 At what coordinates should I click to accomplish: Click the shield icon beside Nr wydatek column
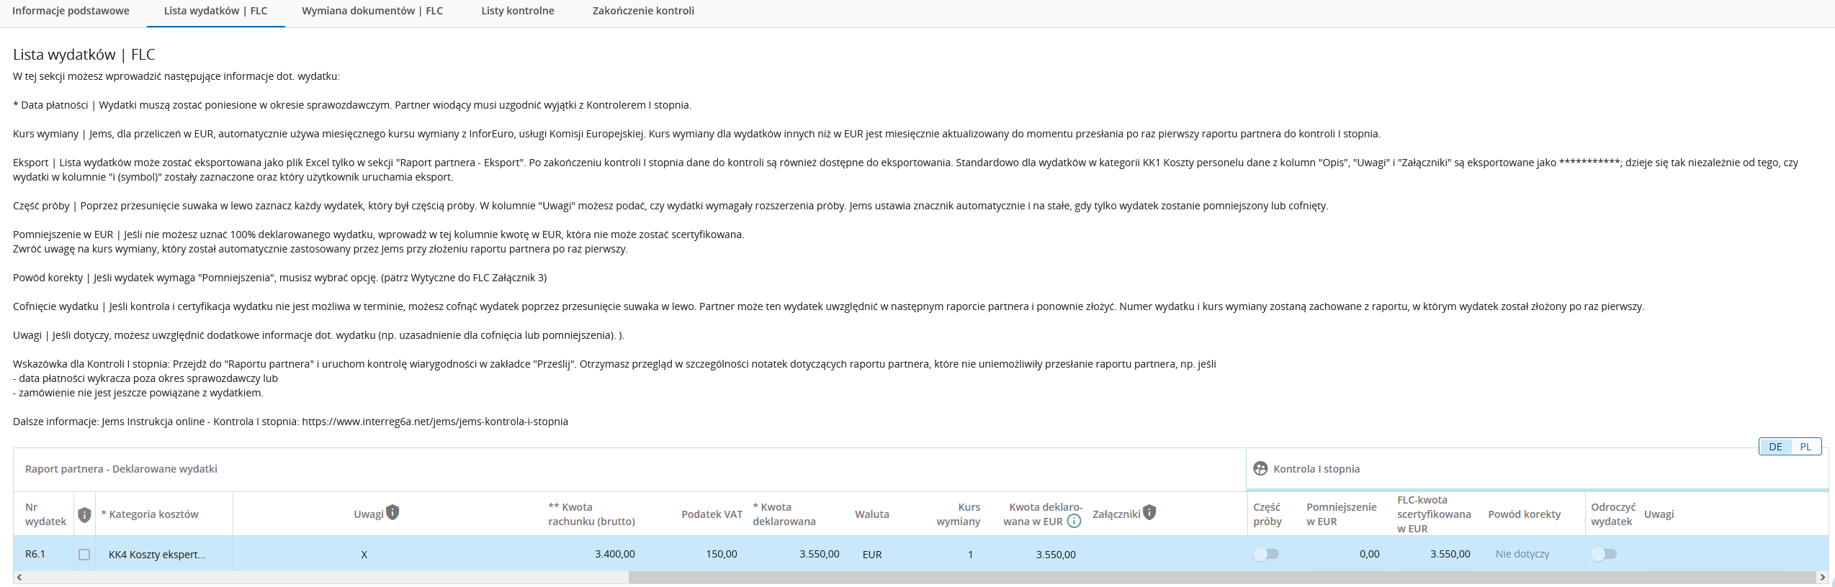[x=84, y=514]
